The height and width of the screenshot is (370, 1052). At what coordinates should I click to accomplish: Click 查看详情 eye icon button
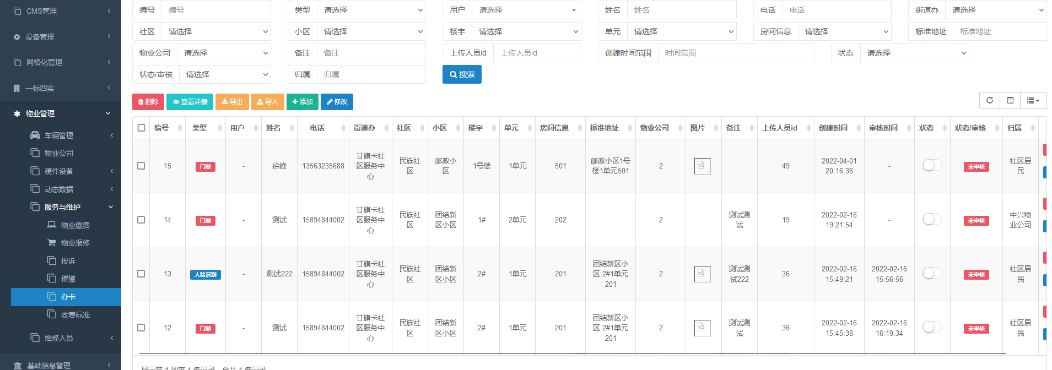coord(190,102)
